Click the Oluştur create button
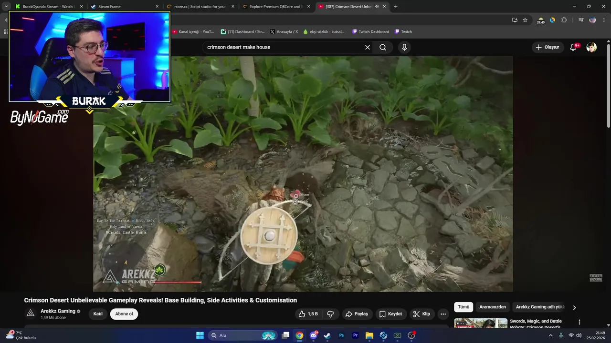611x343 pixels. coord(547,47)
